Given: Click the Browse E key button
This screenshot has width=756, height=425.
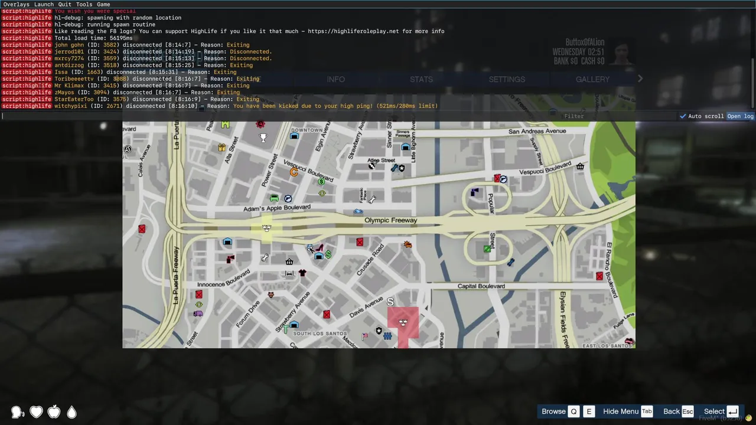Looking at the screenshot, I should point(589,411).
